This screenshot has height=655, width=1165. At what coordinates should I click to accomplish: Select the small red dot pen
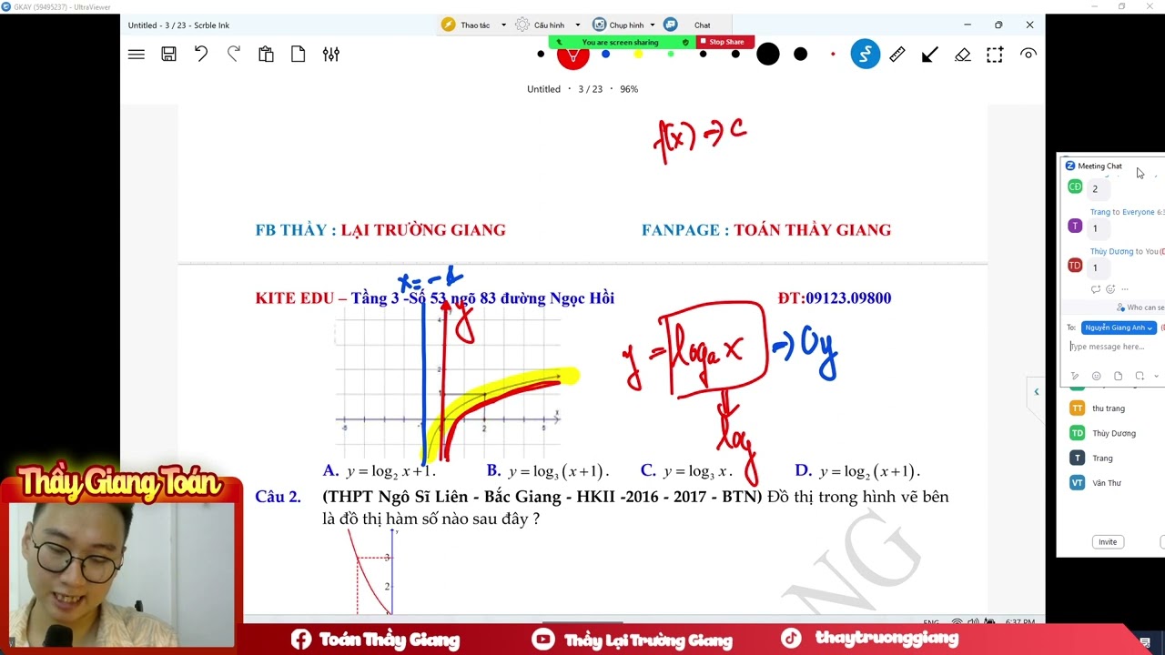pyautogui.click(x=833, y=55)
